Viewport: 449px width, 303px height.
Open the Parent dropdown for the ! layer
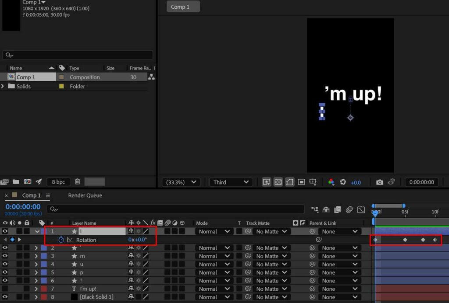click(x=339, y=281)
